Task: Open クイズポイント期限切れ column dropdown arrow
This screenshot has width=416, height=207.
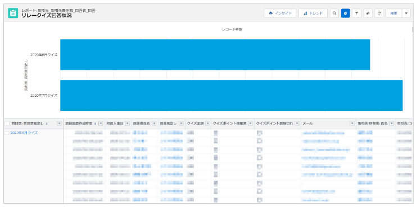Action: [x=297, y=123]
